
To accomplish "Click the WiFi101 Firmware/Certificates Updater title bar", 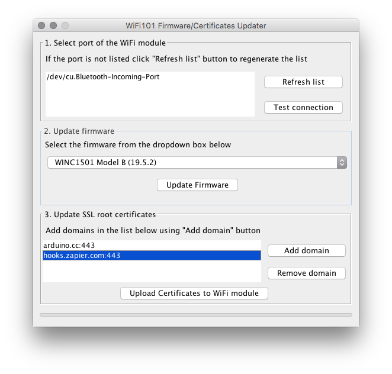I will (x=196, y=25).
